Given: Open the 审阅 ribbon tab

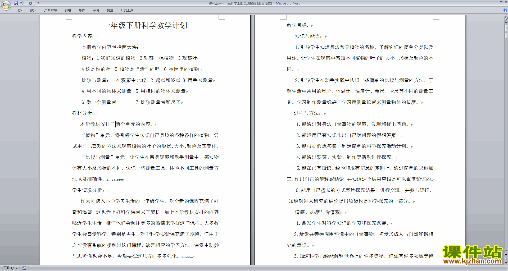Looking at the screenshot, I should click(x=96, y=10).
